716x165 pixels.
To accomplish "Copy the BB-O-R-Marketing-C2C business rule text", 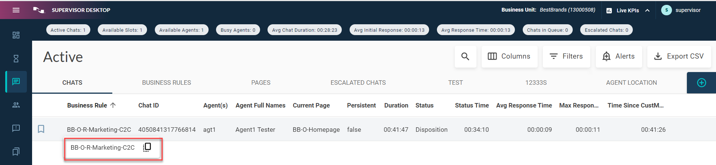I will pyautogui.click(x=147, y=147).
